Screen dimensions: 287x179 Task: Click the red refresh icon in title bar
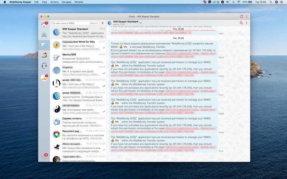click(241, 16)
